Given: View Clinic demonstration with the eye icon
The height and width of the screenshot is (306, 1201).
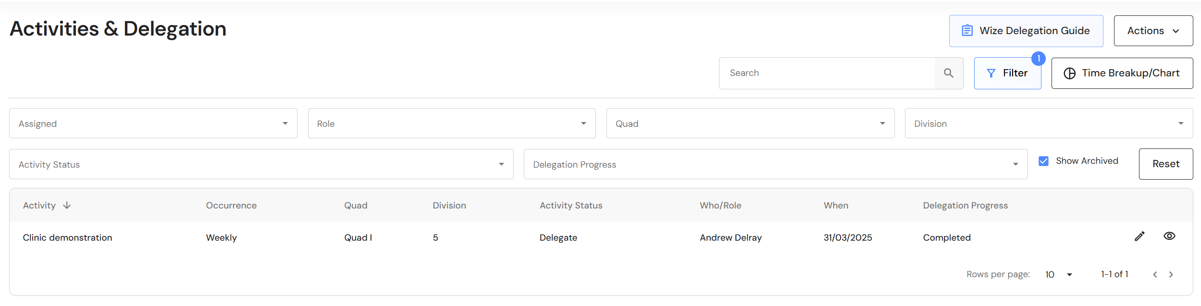Looking at the screenshot, I should click(1169, 236).
